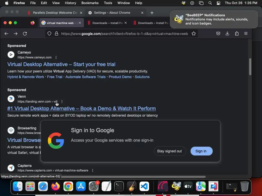This screenshot has width=262, height=196.
Task: Open TextEdit from the Dock
Action: coord(106,186)
